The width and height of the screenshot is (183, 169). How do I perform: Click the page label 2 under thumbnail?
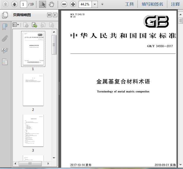pos(33,109)
